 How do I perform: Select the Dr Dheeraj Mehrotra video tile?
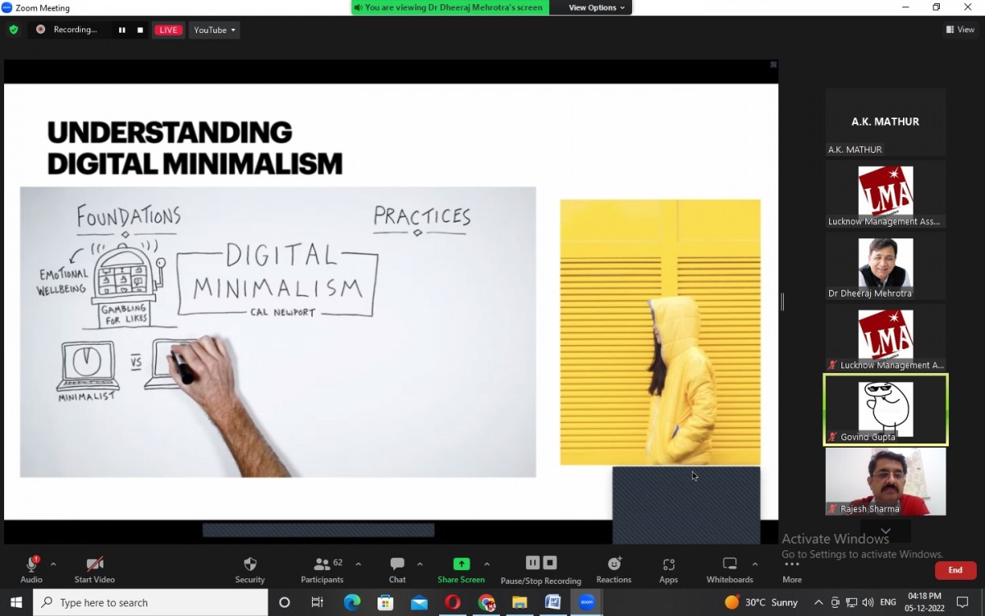tap(885, 265)
